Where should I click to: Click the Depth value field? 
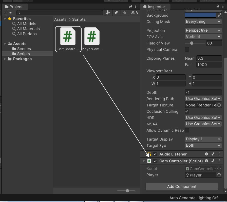click(203, 92)
